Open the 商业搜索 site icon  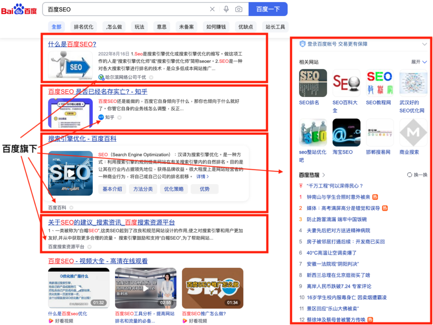(413, 132)
